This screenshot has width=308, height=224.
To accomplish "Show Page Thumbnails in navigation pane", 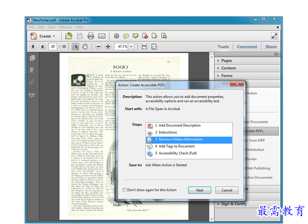I will click(32, 58).
